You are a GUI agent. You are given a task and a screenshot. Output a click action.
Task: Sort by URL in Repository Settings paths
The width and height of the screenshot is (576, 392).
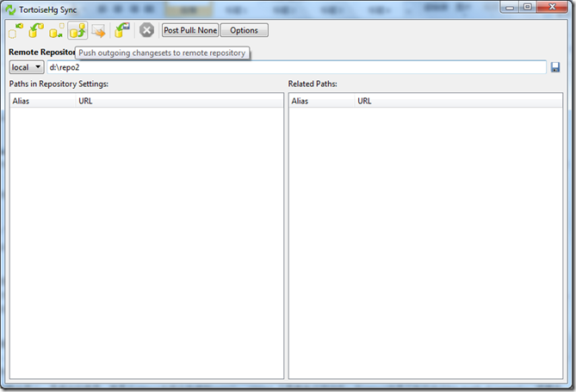179,101
